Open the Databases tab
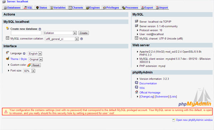This screenshot has width=214, height=130. tap(12, 7)
